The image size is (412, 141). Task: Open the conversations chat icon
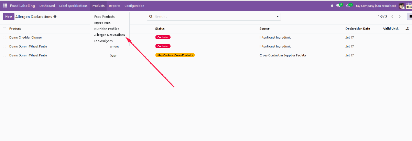pos(338,6)
